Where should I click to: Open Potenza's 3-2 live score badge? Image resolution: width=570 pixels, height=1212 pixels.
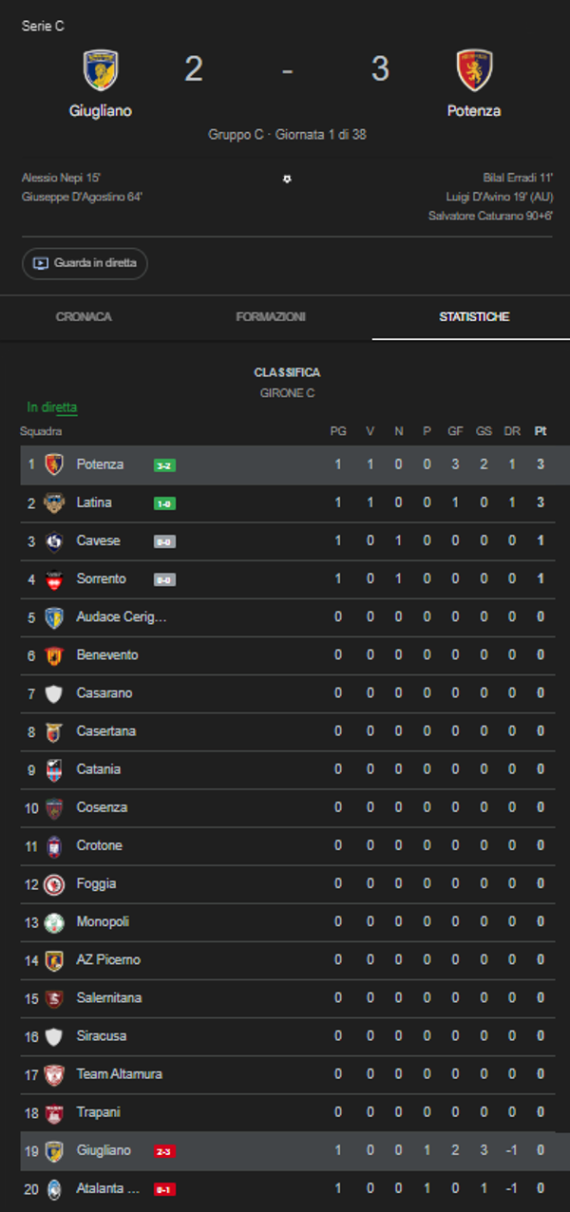click(x=164, y=465)
